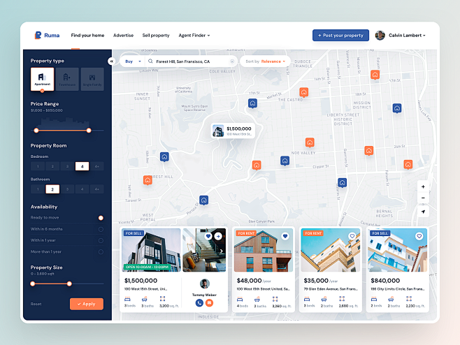
Task: Choose 4+ bathrooms
Action: [96, 189]
